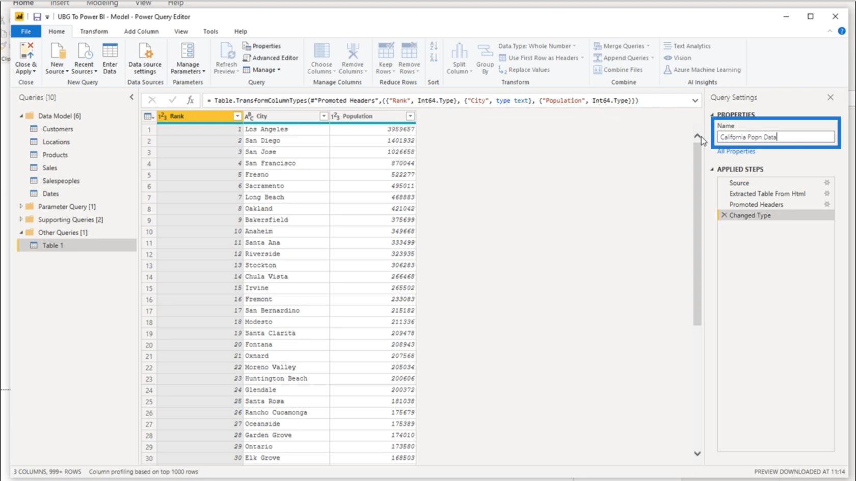
Task: Select the Customers query
Action: click(x=58, y=129)
